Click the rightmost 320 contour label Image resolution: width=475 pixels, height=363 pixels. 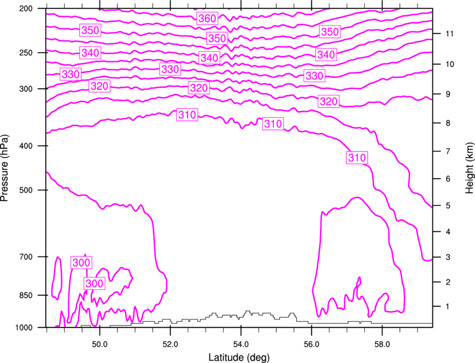pos(329,102)
